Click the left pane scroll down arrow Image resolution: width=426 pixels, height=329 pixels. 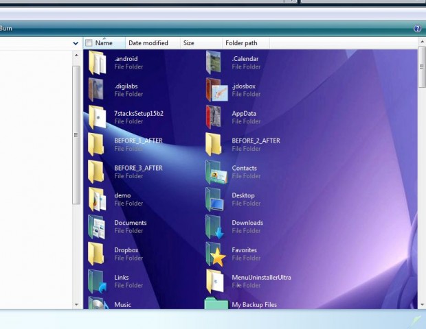click(76, 304)
